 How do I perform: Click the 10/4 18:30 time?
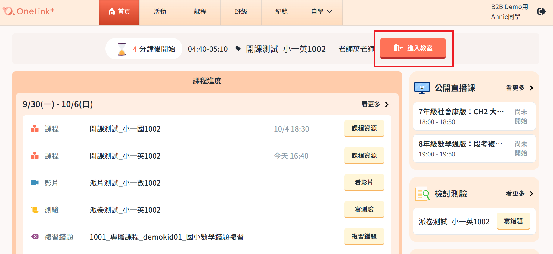tap(291, 129)
